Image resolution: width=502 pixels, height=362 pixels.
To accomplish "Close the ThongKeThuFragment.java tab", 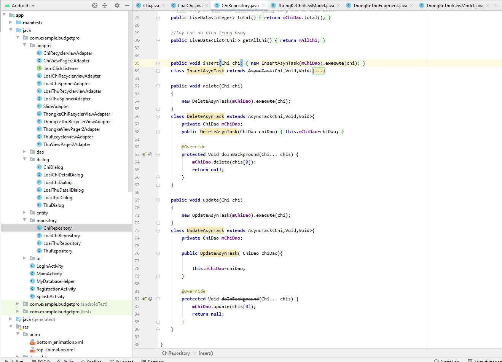I will 411,5.
